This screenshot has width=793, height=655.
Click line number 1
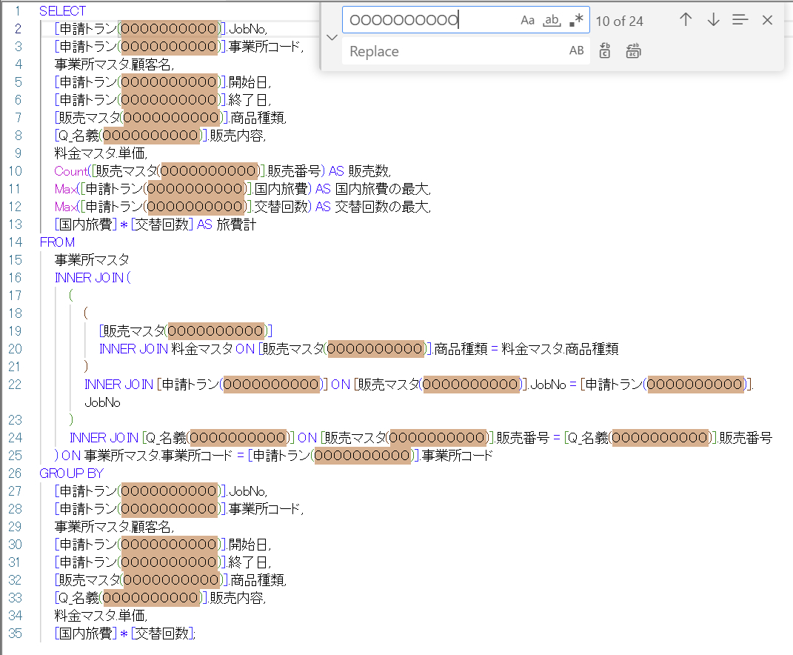(18, 10)
